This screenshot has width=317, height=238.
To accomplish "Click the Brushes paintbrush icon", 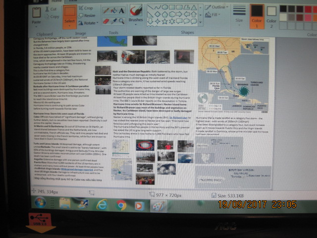I will coord(136,10).
